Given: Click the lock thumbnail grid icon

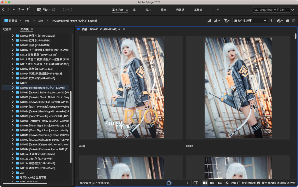Looking at the screenshot, I should click(x=196, y=183).
